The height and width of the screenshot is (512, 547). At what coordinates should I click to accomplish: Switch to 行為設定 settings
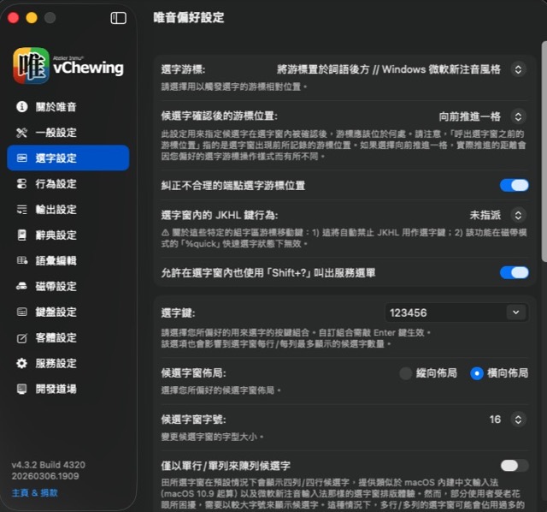tap(68, 184)
